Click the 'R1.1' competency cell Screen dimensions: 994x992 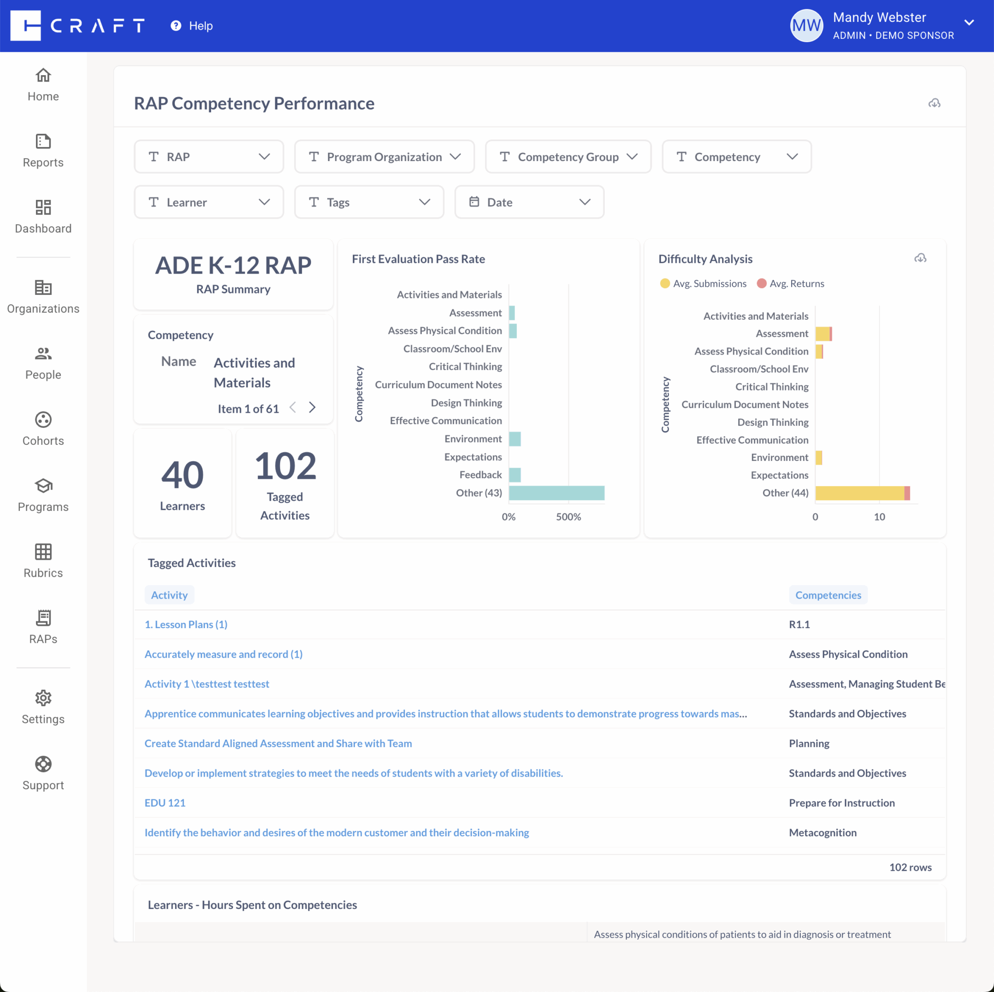click(x=799, y=624)
